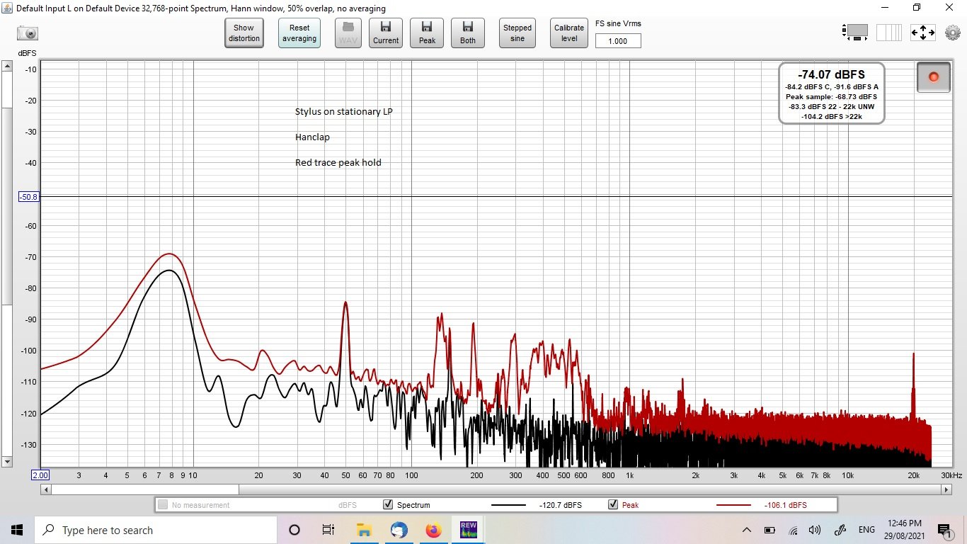Save the Peak trace
The height and width of the screenshot is (544, 967).
pyautogui.click(x=427, y=33)
